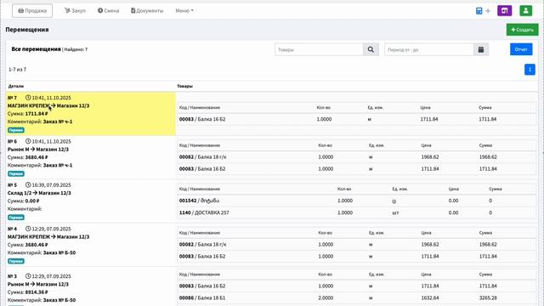Click product 00082 / Балка 18 г/к in transfer № 6
This screenshot has height=306, width=544.
(203, 157)
